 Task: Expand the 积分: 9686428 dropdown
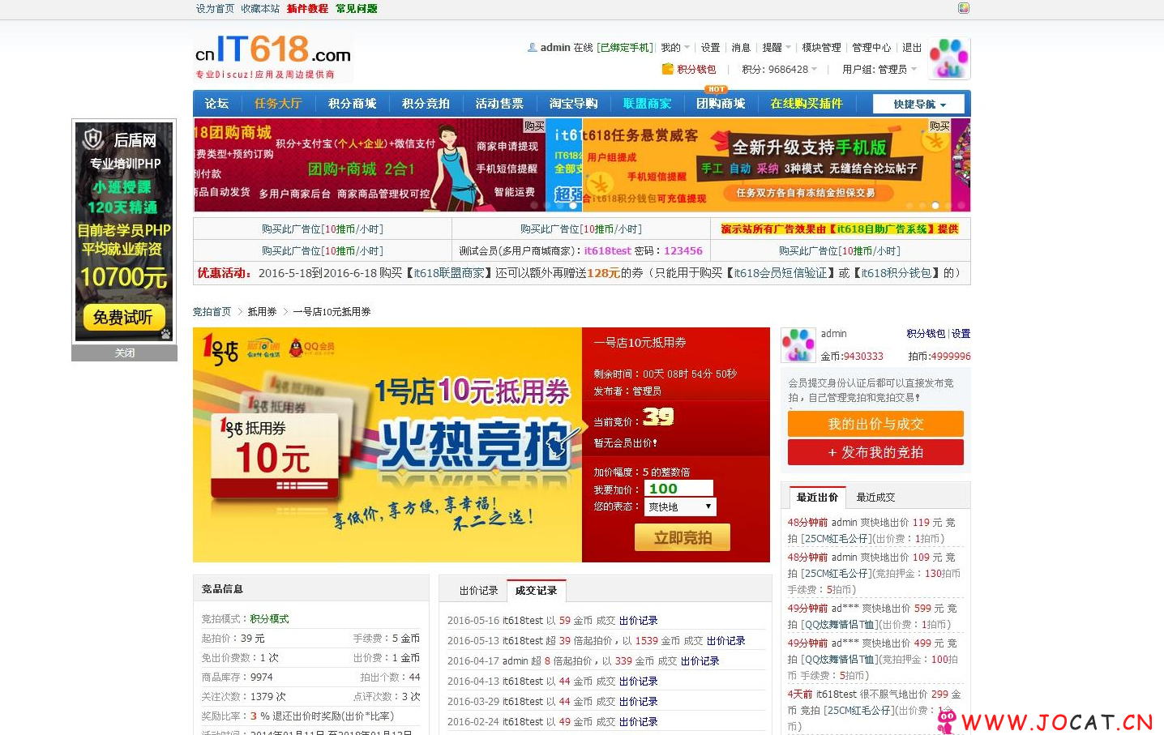click(780, 70)
